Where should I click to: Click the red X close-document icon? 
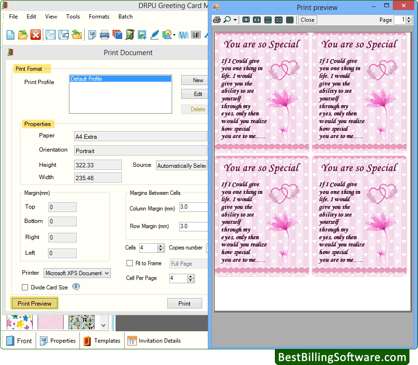click(x=36, y=35)
